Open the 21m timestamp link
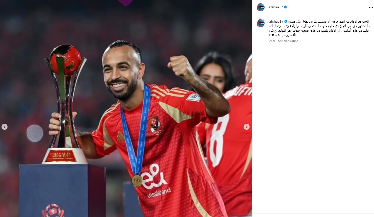374x217 pixels. pos(272,41)
